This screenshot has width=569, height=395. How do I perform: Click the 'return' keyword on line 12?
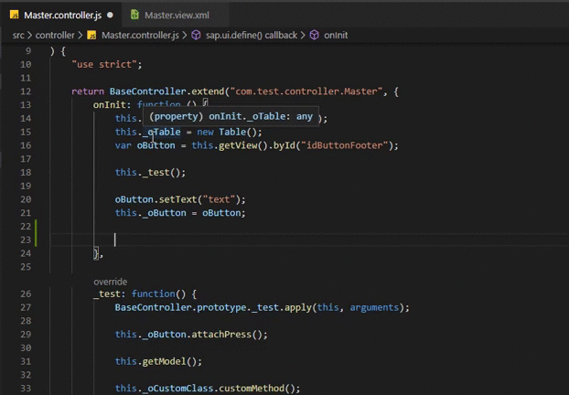[88, 91]
